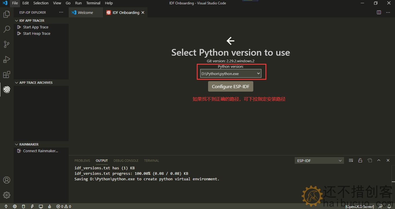Click the idf_versions.txt progress 100.00% line

(131, 173)
